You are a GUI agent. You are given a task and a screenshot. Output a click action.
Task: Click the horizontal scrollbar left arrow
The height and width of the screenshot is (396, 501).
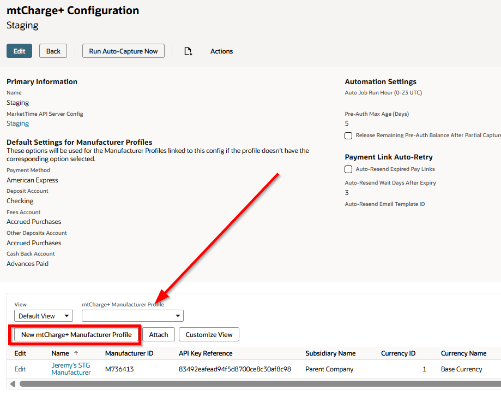[13, 383]
